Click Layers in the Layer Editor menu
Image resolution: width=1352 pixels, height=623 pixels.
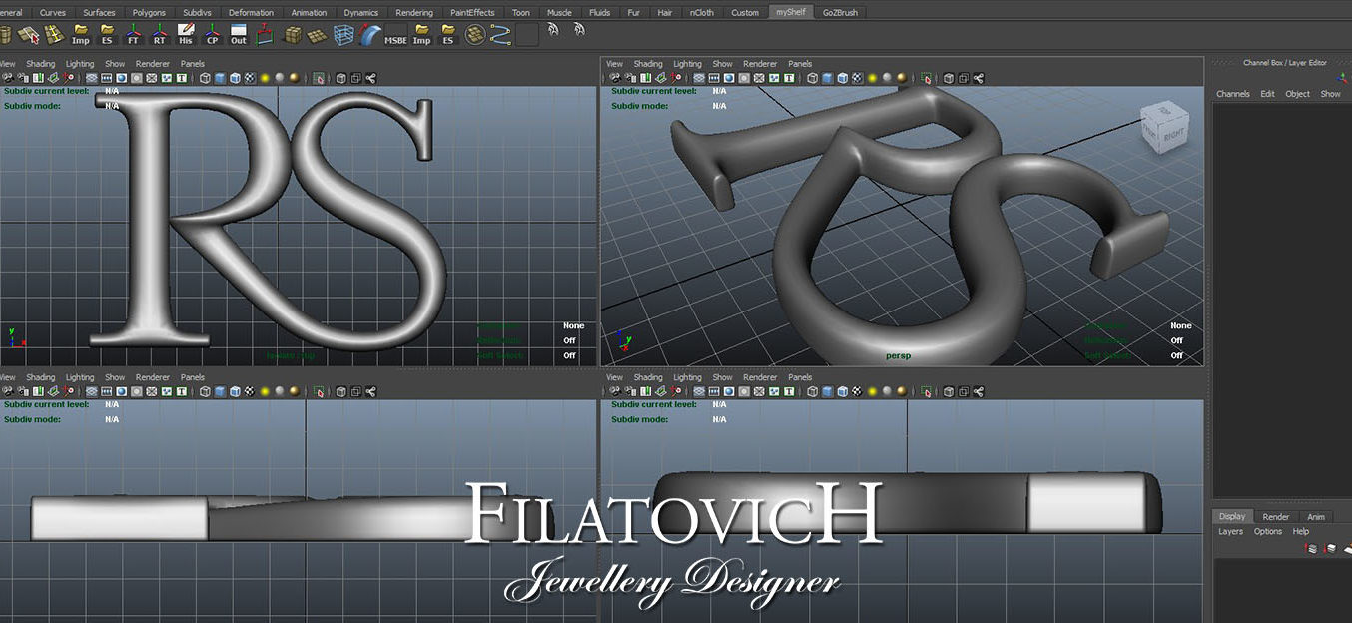click(x=1230, y=532)
